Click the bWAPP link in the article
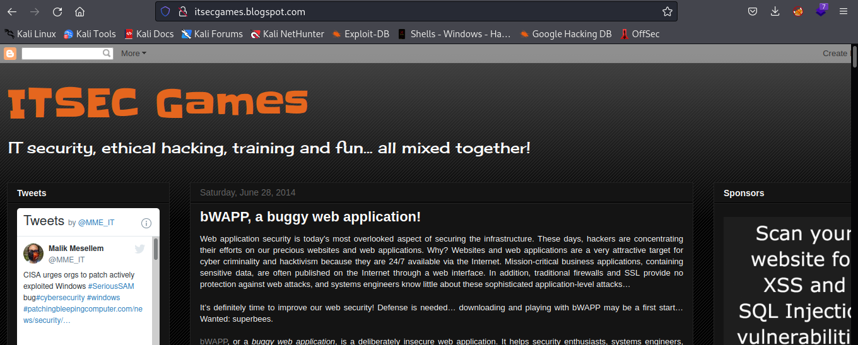Image resolution: width=858 pixels, height=345 pixels. point(214,341)
